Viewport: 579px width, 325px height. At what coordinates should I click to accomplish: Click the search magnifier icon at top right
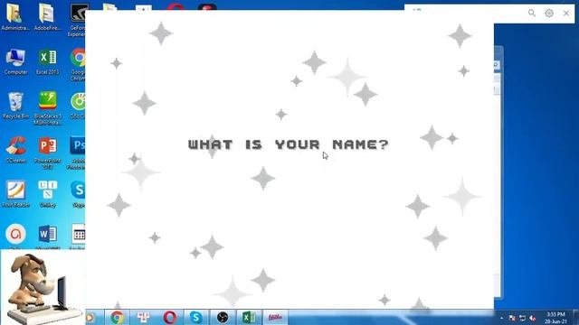tap(532, 13)
